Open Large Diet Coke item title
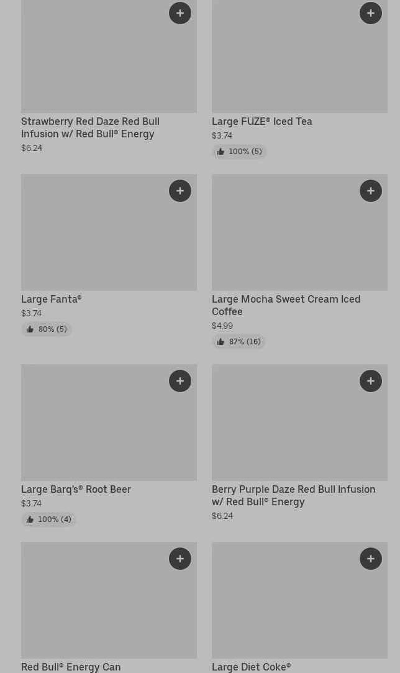400x673 pixels. click(251, 667)
